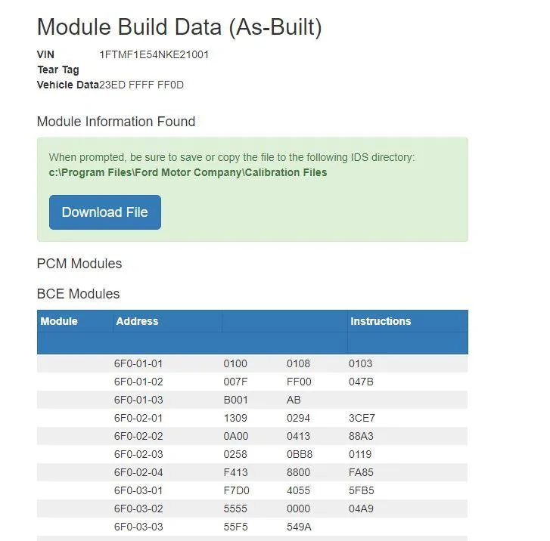Click the Instructions column header

(381, 321)
